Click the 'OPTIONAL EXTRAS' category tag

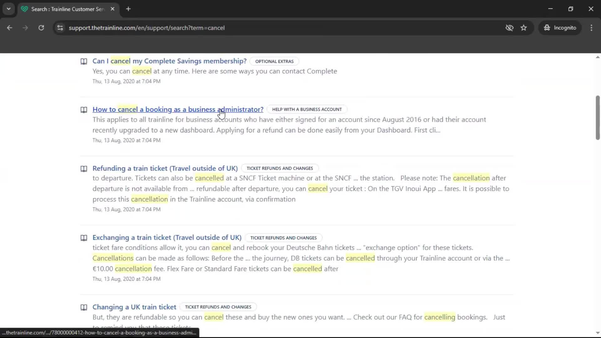[274, 61]
